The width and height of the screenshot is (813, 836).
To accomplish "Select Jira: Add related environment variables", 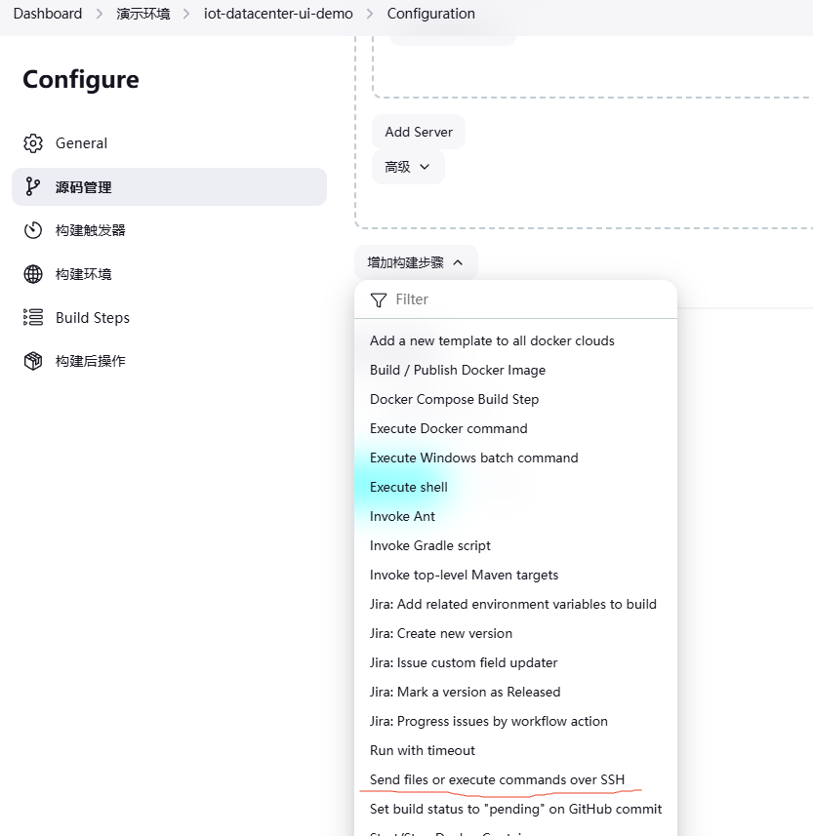I will point(516,604).
